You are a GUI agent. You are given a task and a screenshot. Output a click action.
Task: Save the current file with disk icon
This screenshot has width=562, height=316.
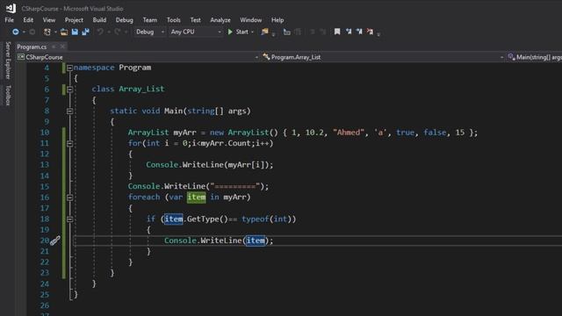click(75, 32)
